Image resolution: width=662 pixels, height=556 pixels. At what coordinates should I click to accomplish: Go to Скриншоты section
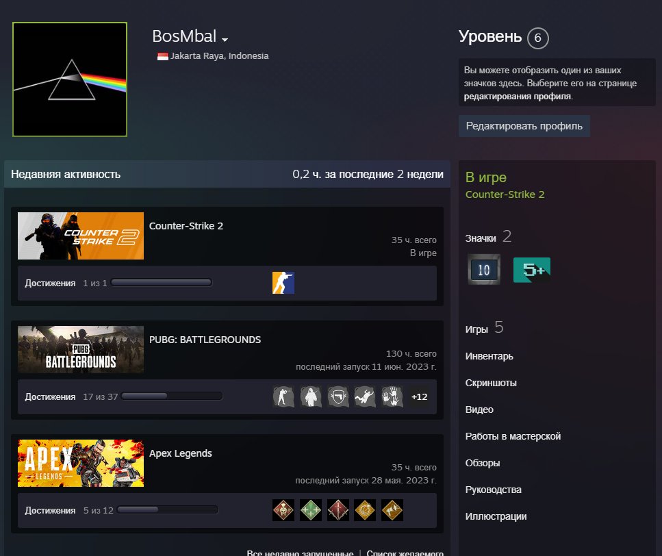click(x=491, y=383)
